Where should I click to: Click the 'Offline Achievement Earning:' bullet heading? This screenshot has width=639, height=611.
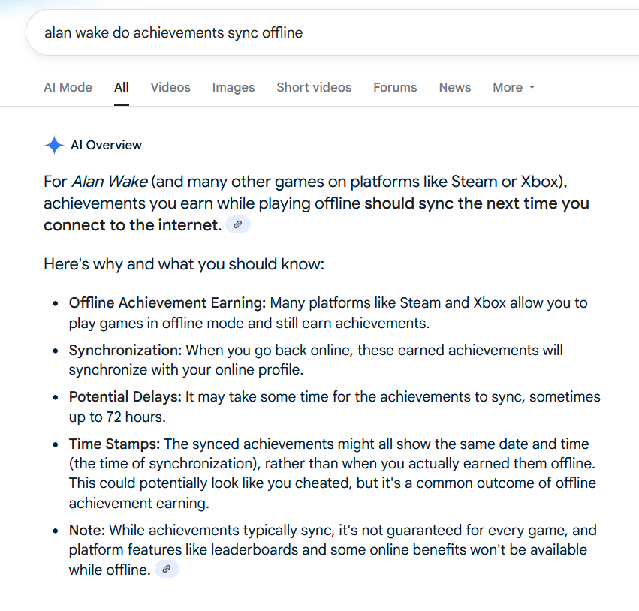[167, 303]
